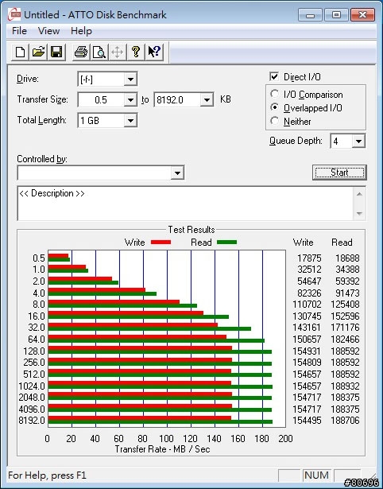Minimize the ATTO Disk Benchmark window
The width and height of the screenshot is (383, 489).
pos(310,14)
